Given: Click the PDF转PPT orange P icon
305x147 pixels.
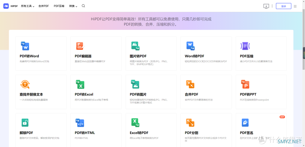Looking at the screenshot, I should (245, 84).
